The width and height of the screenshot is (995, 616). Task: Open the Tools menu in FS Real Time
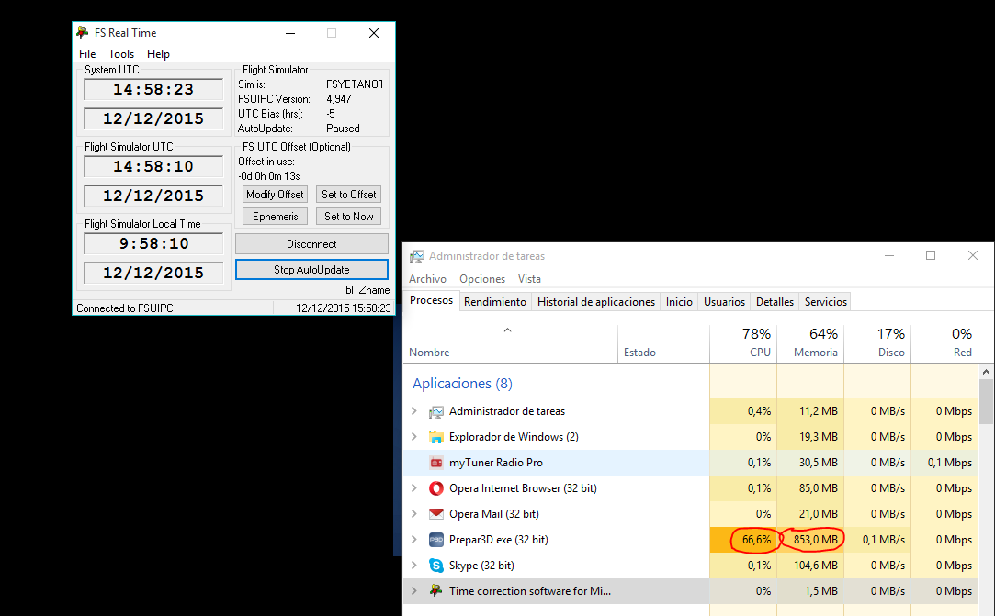pos(121,54)
